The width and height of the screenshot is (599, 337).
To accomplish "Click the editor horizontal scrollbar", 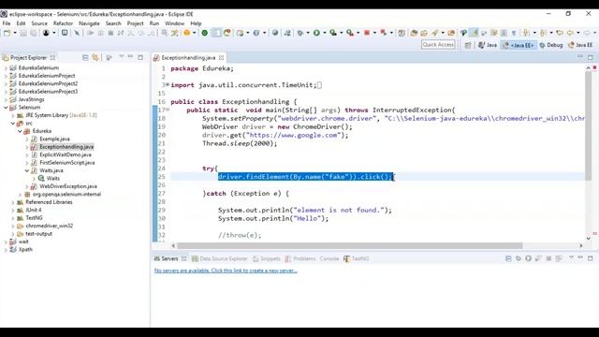I will pos(350,245).
